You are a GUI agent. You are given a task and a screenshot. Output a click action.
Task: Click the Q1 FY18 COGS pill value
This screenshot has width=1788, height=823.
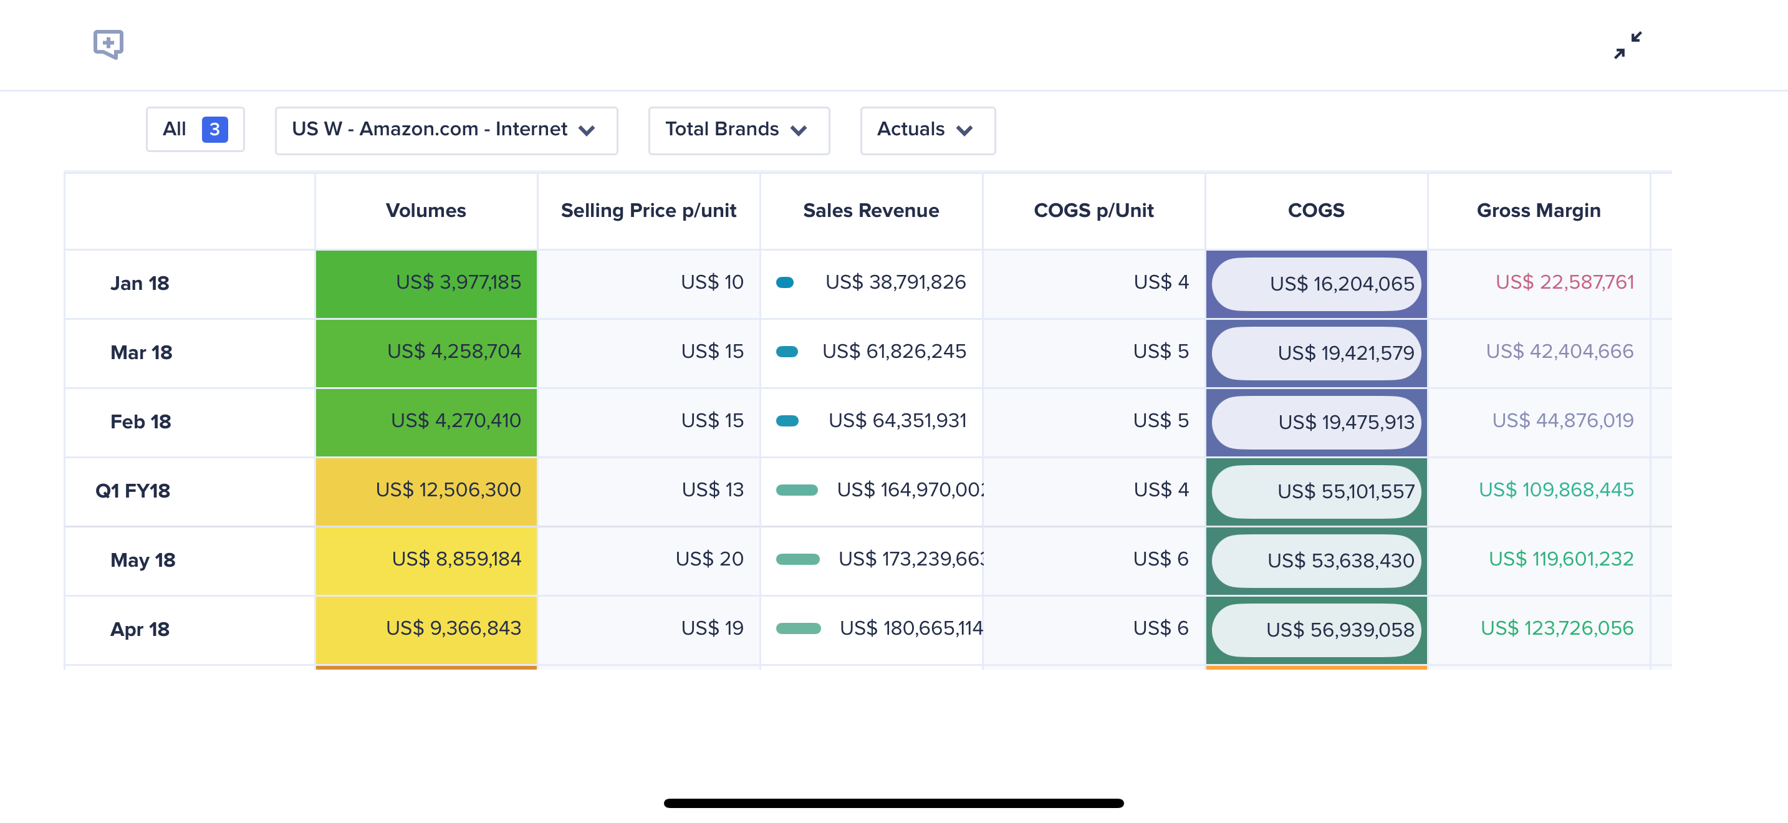(x=1315, y=491)
